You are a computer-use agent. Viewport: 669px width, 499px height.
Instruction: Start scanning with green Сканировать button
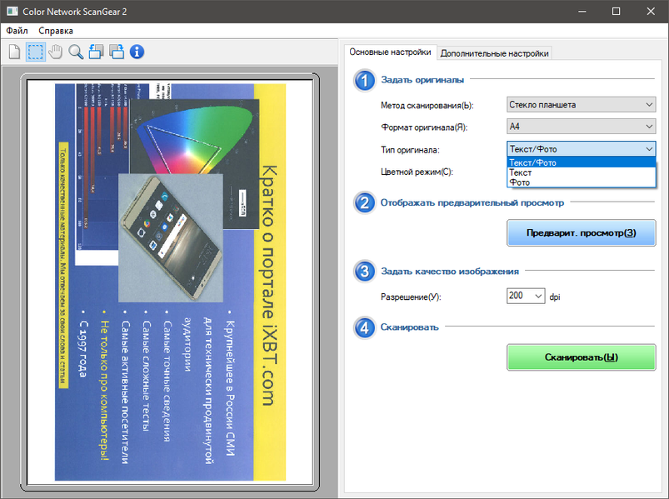coord(582,357)
